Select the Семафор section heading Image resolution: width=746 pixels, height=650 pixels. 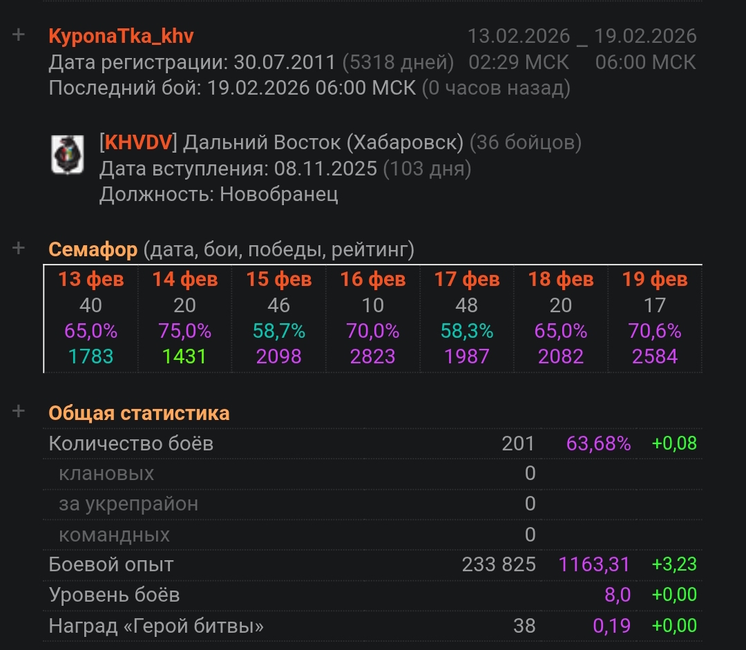[93, 249]
